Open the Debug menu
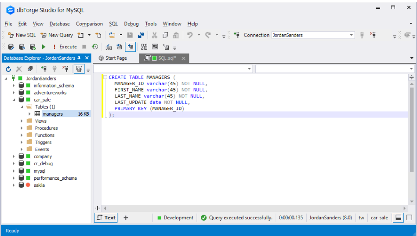417x236 pixels. point(131,24)
